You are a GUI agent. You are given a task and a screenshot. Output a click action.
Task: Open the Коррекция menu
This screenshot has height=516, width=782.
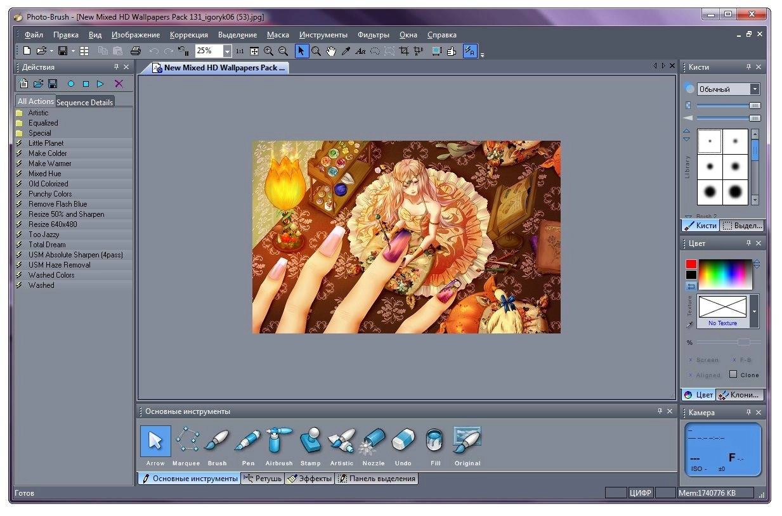click(189, 35)
